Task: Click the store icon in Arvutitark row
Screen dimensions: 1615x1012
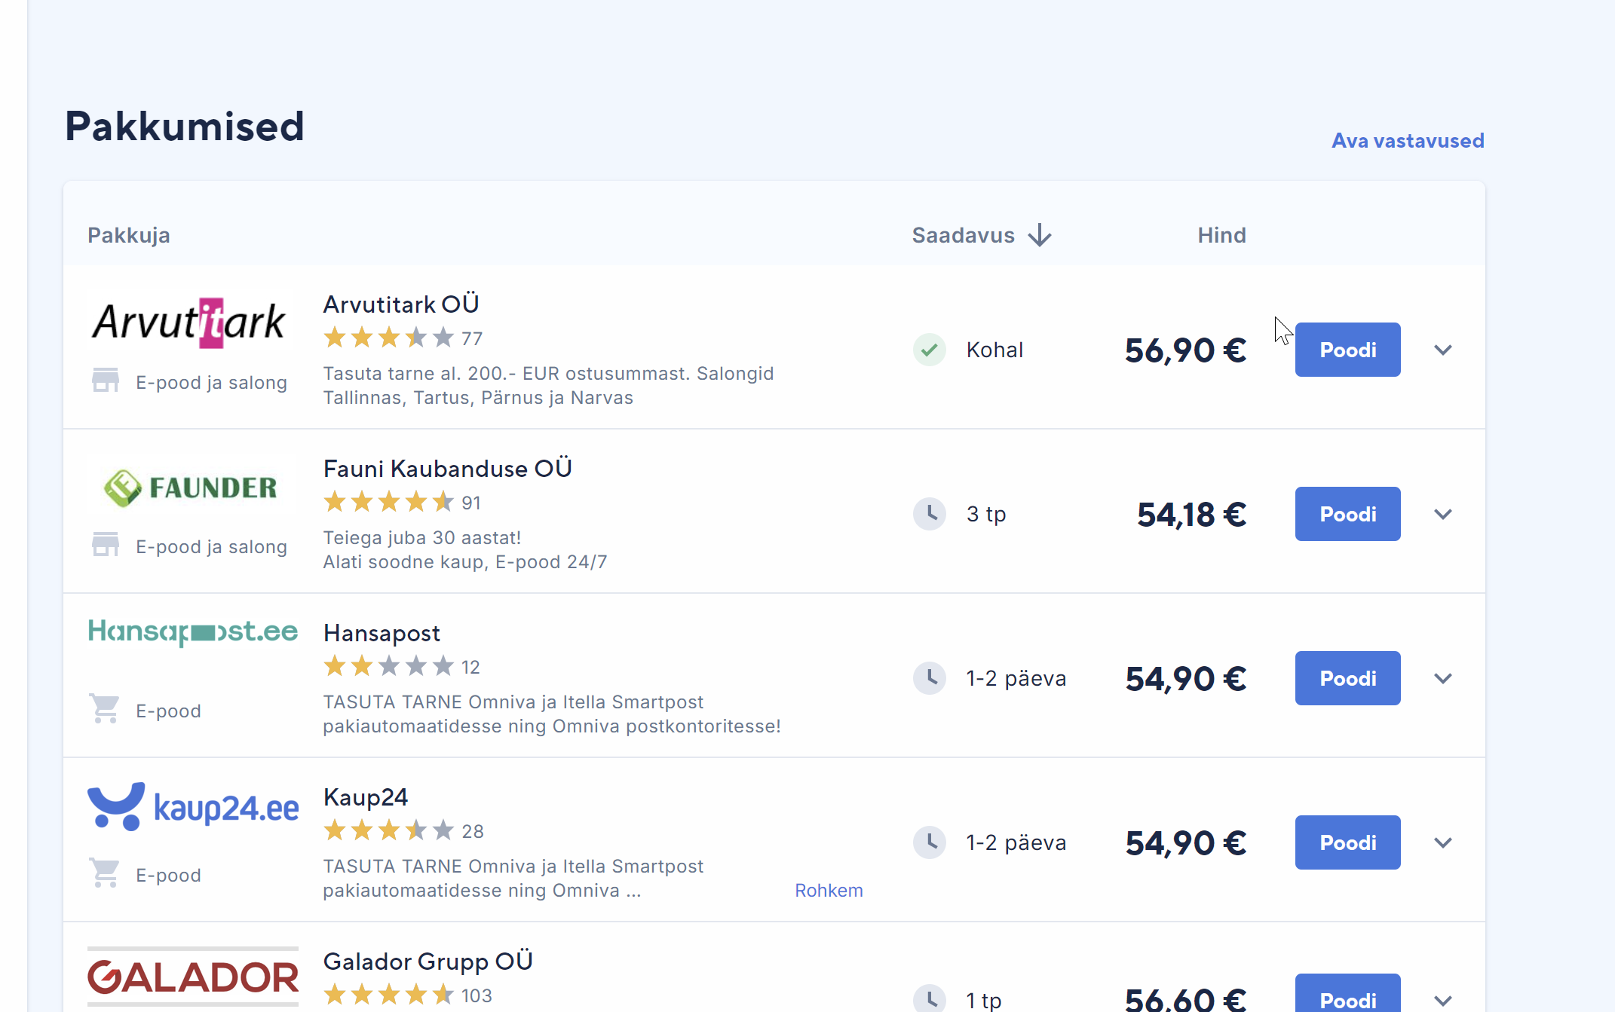Action: [106, 381]
